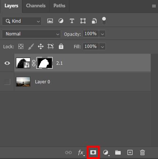
Task: Select Layer 0 thumbnail
Action: coord(23,82)
